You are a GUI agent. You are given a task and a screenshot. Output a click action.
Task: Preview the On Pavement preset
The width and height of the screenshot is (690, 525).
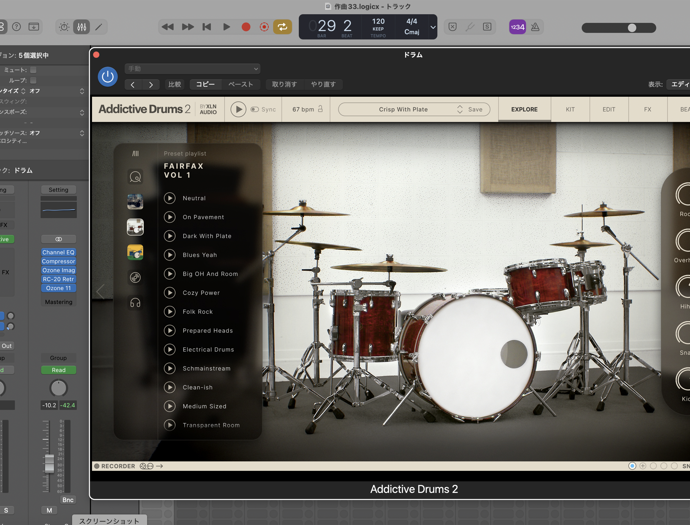click(x=169, y=217)
